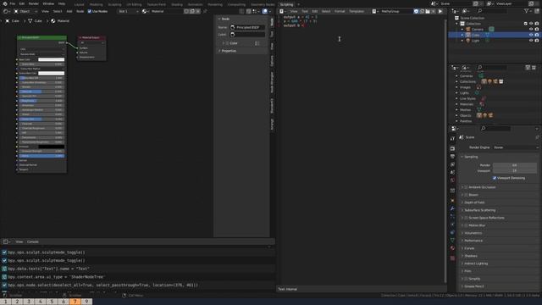
Task: Toggle the Use Nodes checkbox
Action: (x=90, y=11)
